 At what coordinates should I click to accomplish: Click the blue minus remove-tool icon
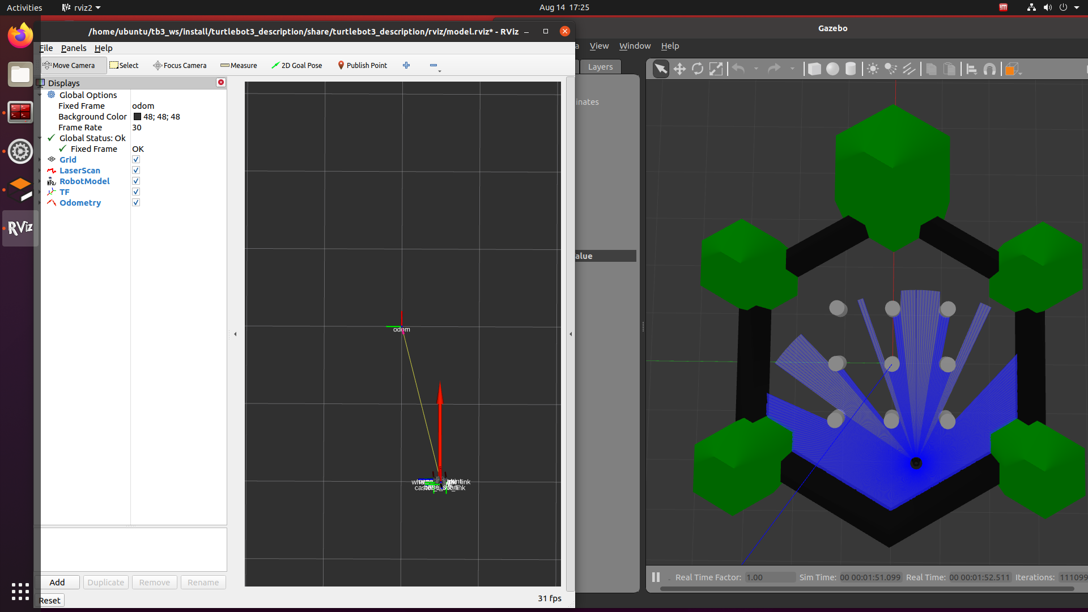tap(433, 66)
